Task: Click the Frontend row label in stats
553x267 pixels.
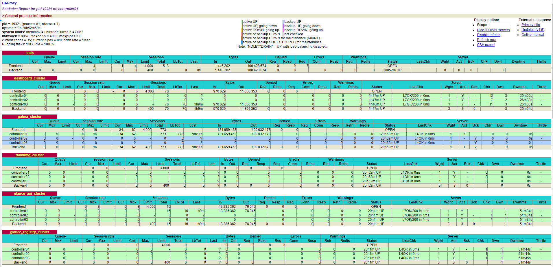Action: (16, 66)
